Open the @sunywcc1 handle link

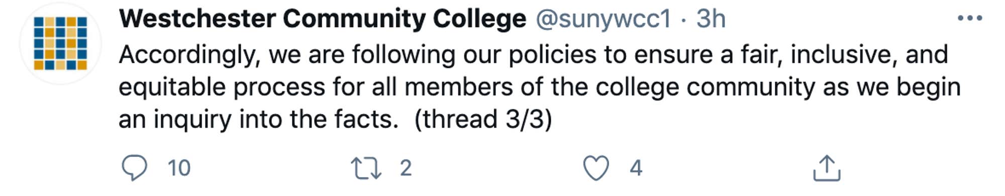(604, 20)
